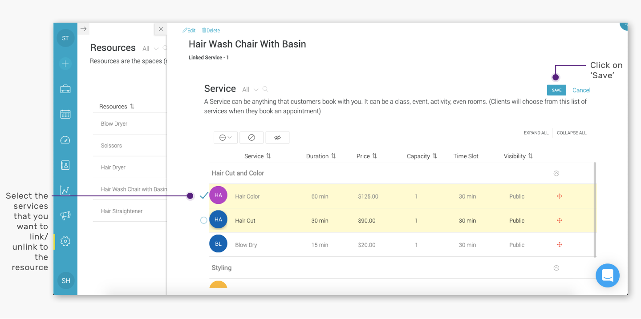Image resolution: width=641 pixels, height=319 pixels.
Task: Open the megaphone marketing icon in the sidebar
Action: point(65,216)
